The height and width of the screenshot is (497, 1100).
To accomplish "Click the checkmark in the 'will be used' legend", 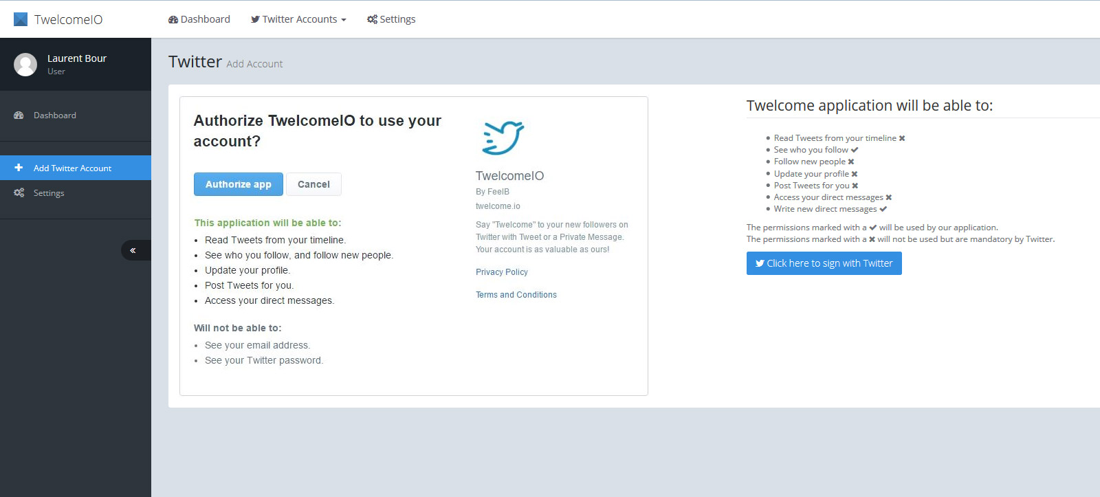I will click(873, 228).
